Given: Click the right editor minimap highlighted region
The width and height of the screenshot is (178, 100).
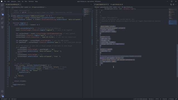Looking at the screenshot, I should [x=172, y=22].
